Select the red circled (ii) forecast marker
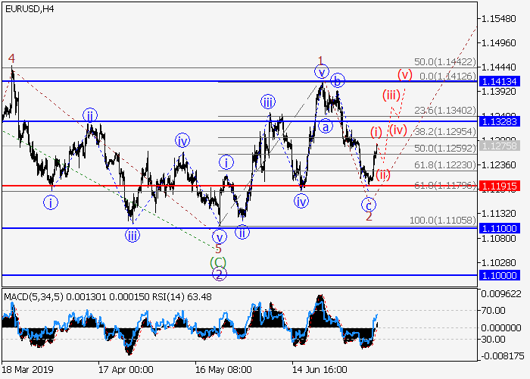 coord(383,175)
